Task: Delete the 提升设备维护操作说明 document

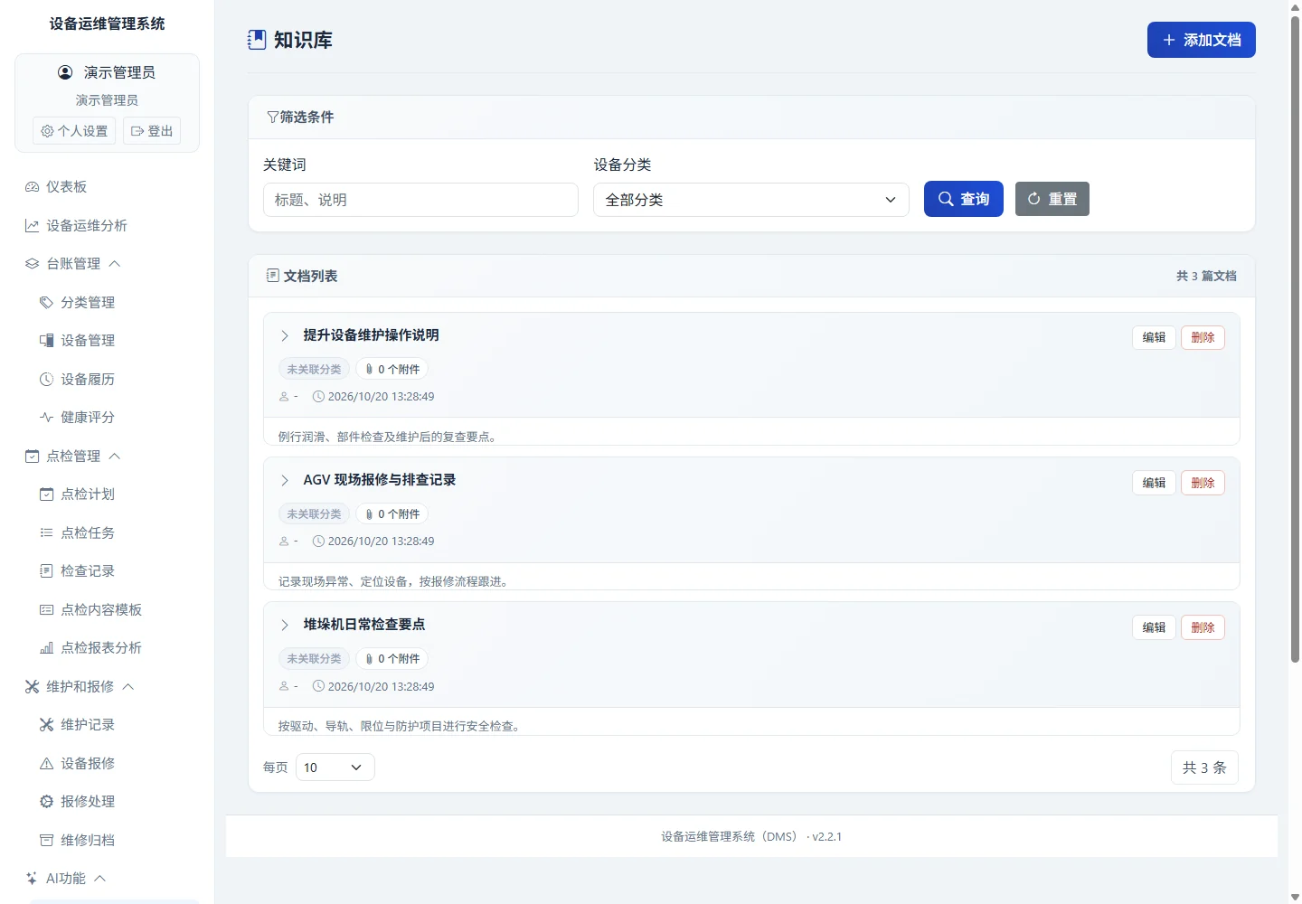Action: click(x=1203, y=337)
